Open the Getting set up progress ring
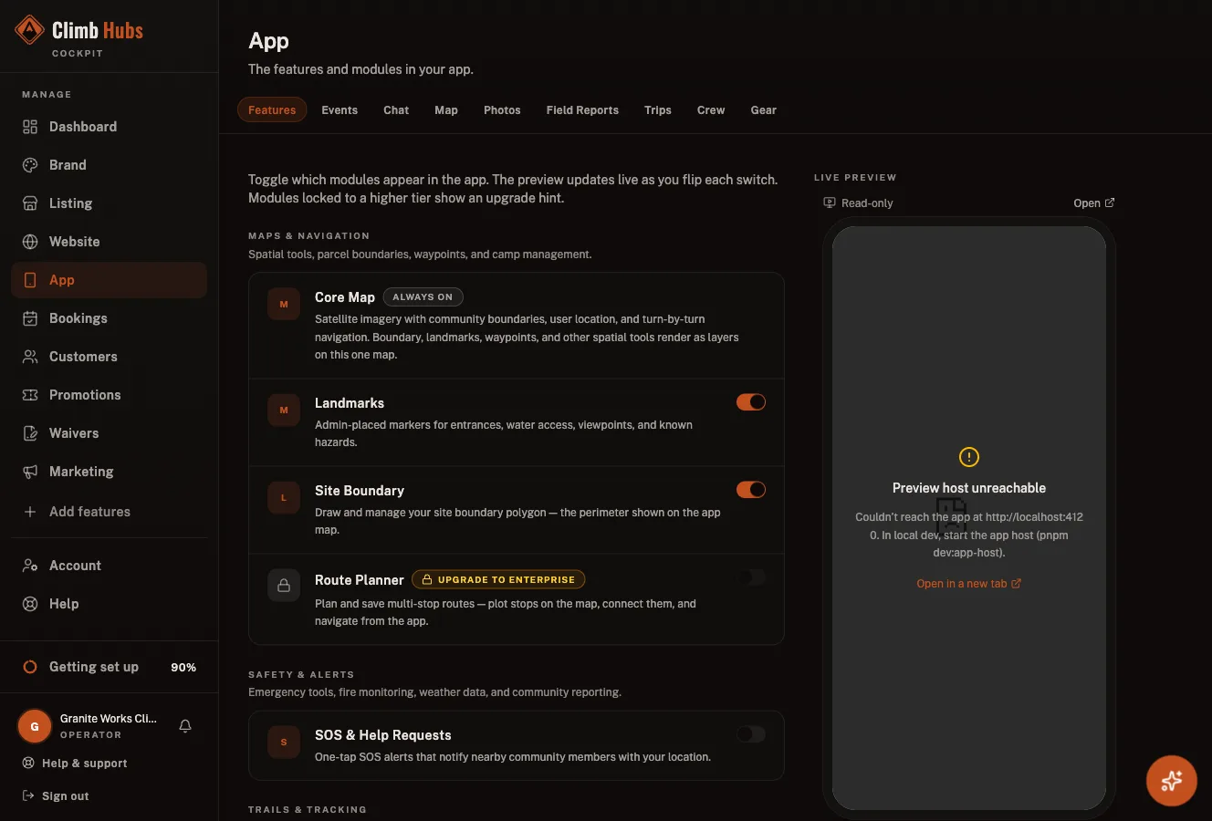1212x821 pixels. pyautogui.click(x=30, y=667)
